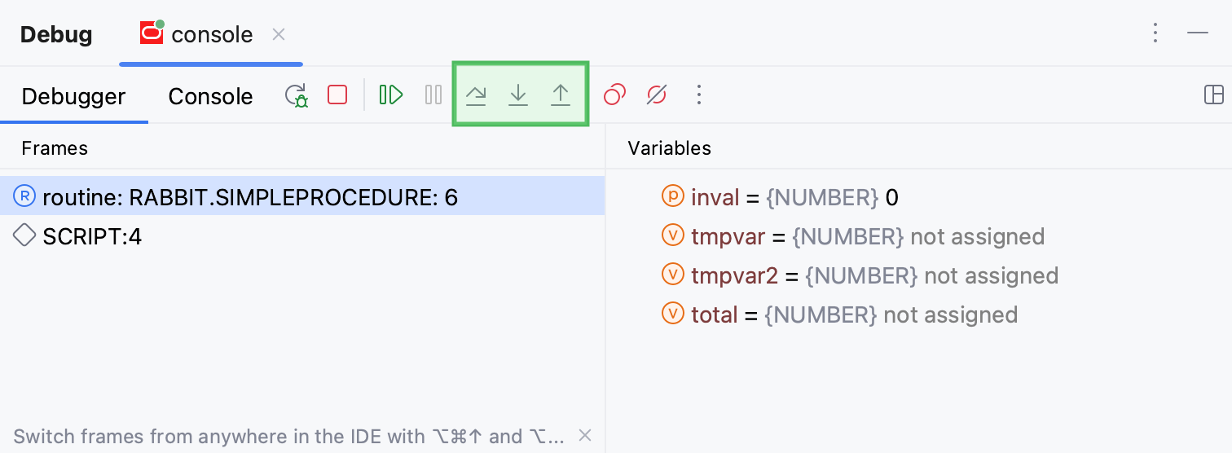The image size is (1232, 453).
Task: Click the Step Into icon
Action: coord(518,96)
